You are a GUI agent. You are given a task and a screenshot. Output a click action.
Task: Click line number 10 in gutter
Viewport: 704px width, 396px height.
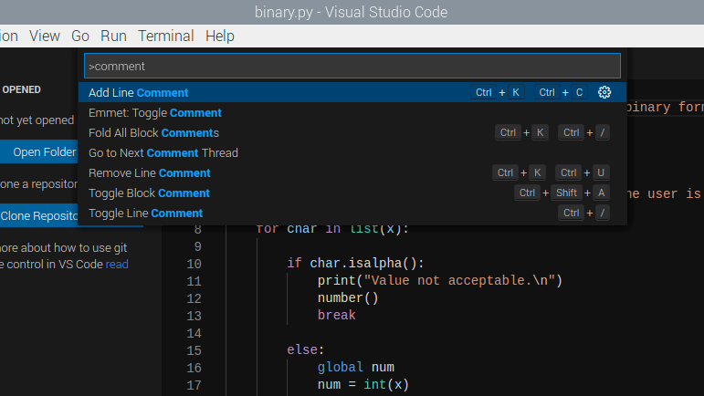click(194, 264)
